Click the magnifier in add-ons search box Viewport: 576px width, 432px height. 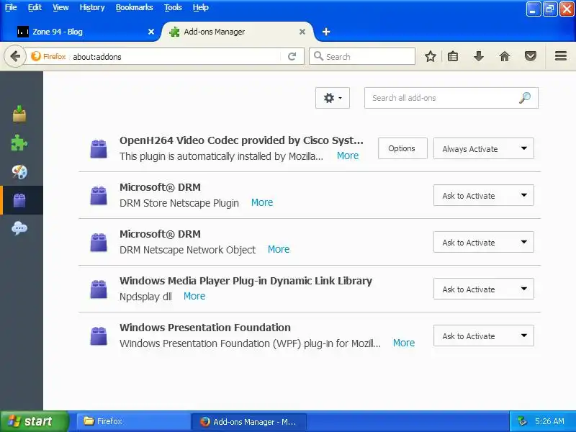[x=525, y=98]
